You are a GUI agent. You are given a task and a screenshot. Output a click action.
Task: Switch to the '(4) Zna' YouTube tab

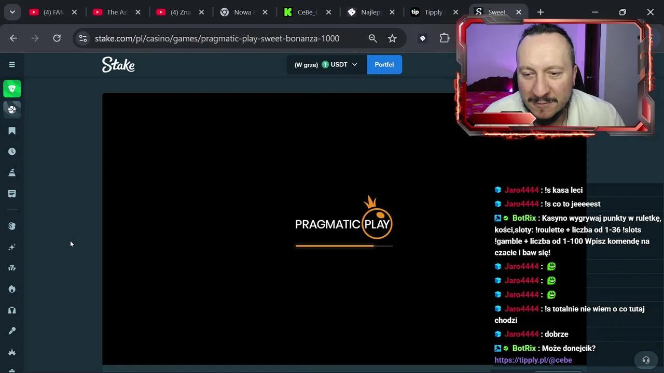(x=181, y=12)
